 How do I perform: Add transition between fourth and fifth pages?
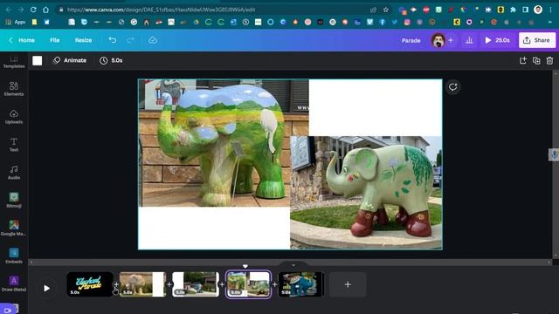(275, 284)
